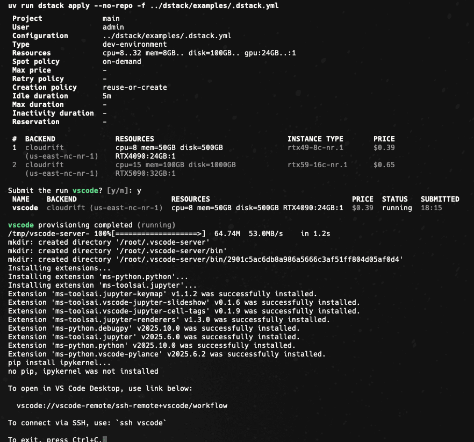
Task: Click the commit hash directory path line
Action: click(x=205, y=259)
